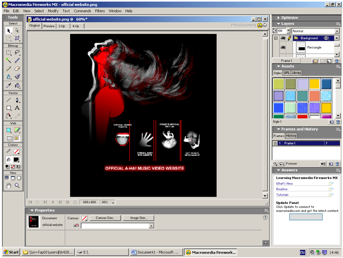Pick the Eraser tool
Screen dimensions: 343x258
pos(17,69)
